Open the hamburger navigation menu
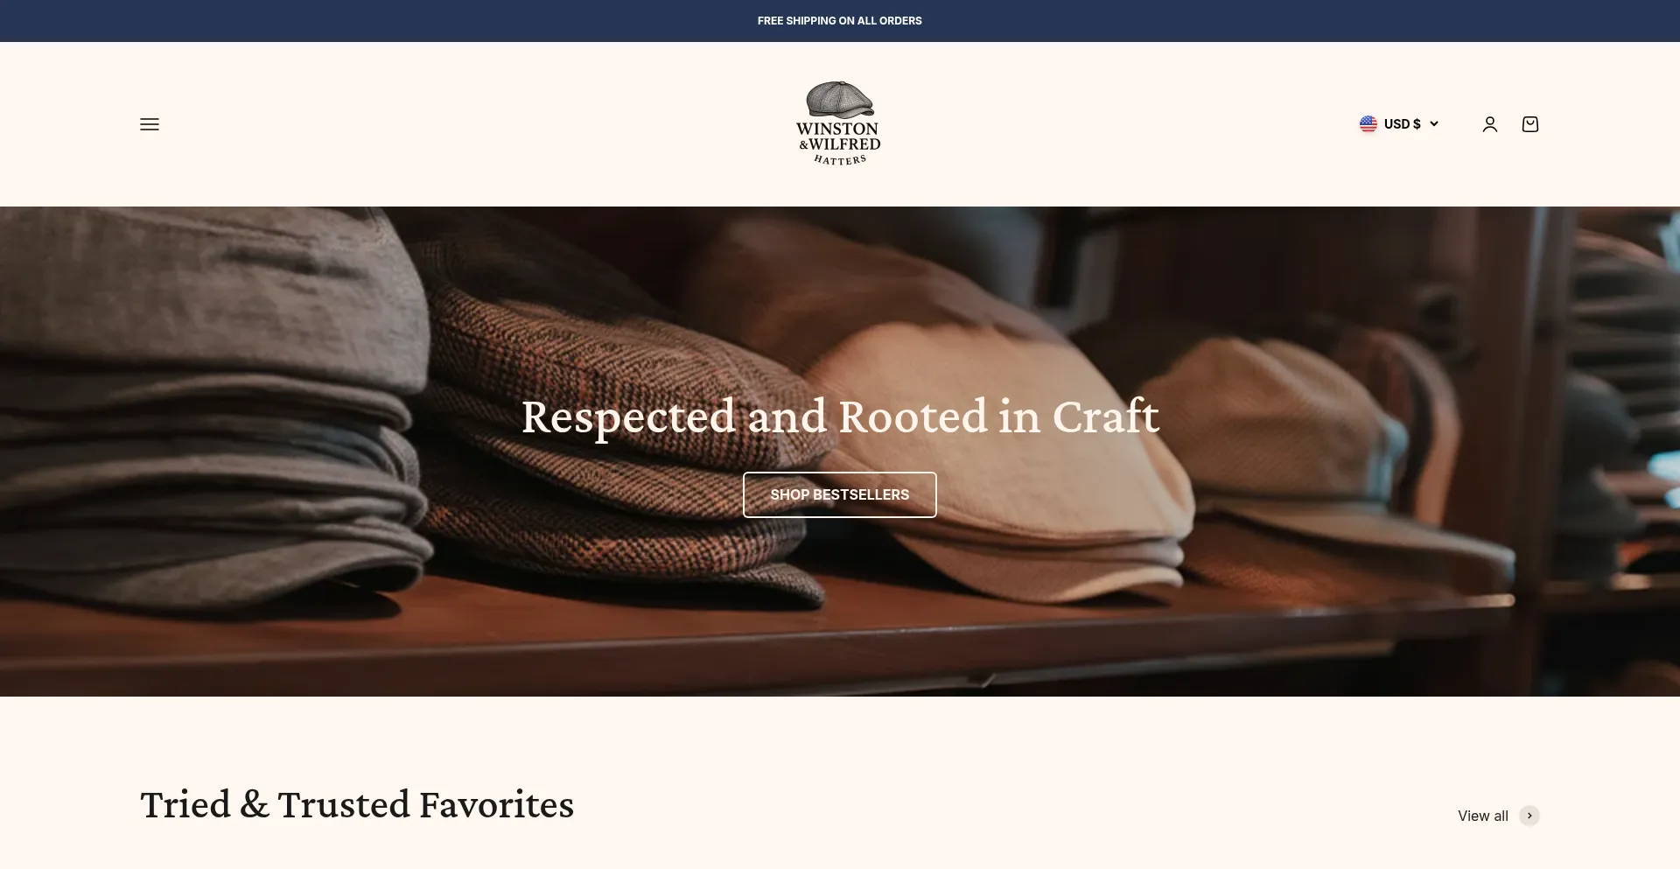Screen dimensions: 1680x869 [x=150, y=124]
